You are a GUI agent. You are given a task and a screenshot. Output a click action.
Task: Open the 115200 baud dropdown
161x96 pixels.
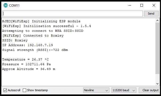[x=124, y=90]
